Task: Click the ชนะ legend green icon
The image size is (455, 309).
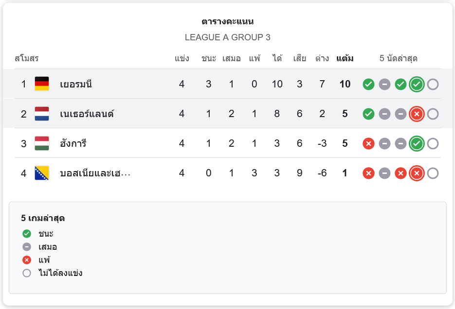Action: point(27,234)
